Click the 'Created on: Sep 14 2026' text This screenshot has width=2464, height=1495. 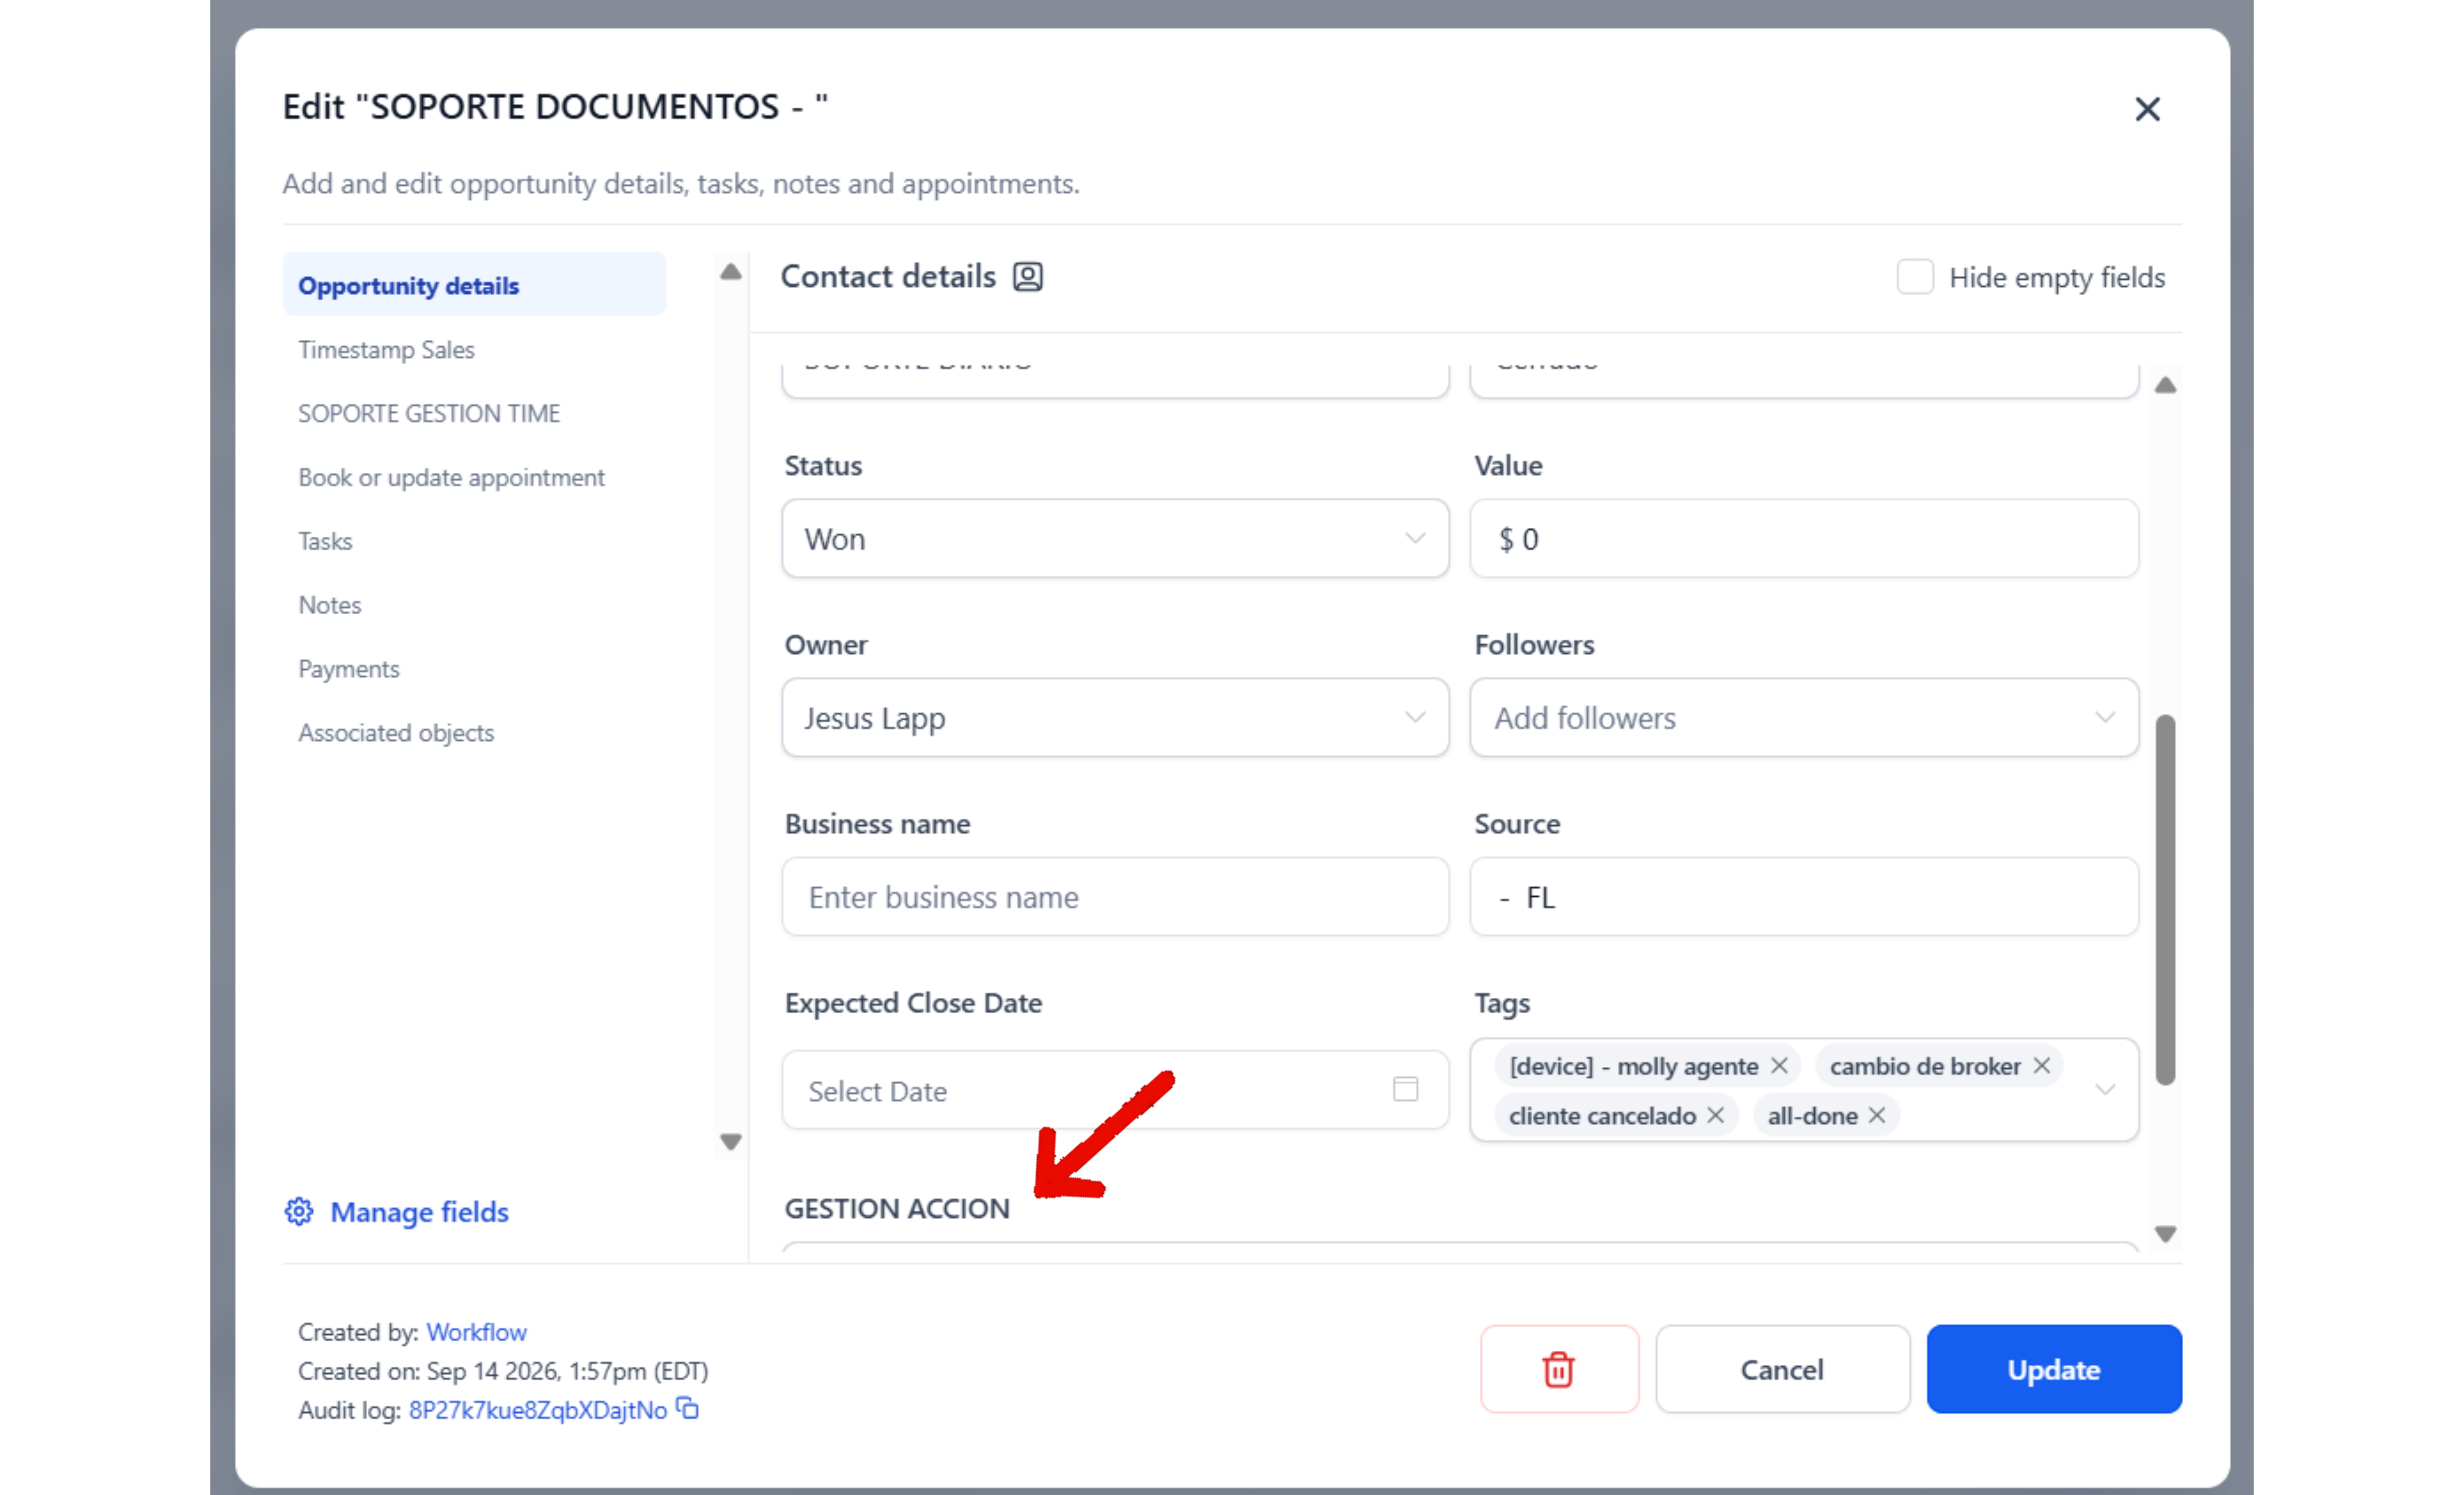503,1371
